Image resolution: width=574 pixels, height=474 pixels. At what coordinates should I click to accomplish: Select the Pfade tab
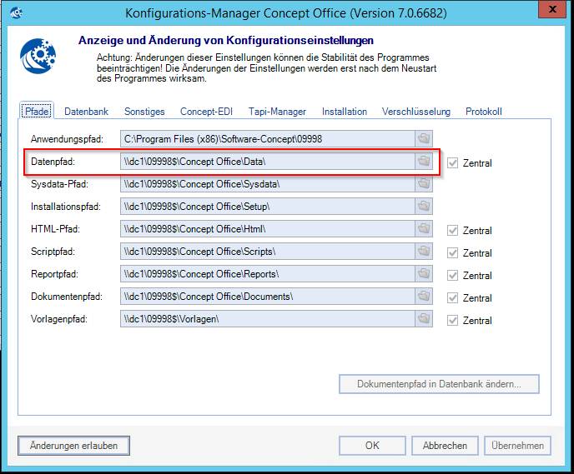(37, 111)
